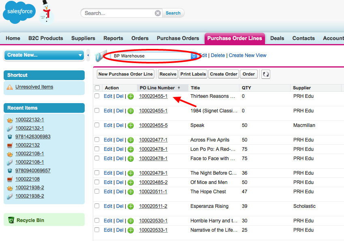
Task: Click green plus icon for The Night Before row
Action: pyautogui.click(x=131, y=173)
